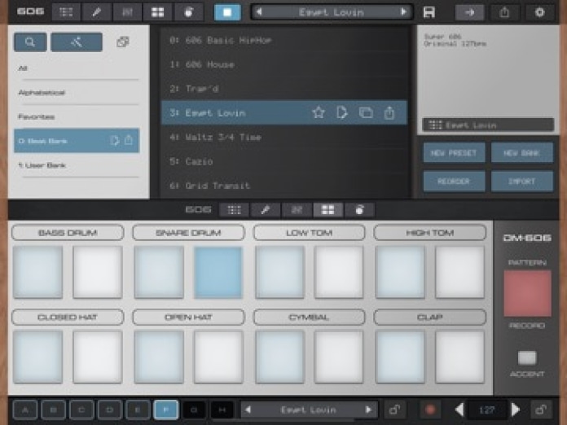The height and width of the screenshot is (425, 567).
Task: Select preset 4: Waltz 3/4 Time
Action: [284, 137]
